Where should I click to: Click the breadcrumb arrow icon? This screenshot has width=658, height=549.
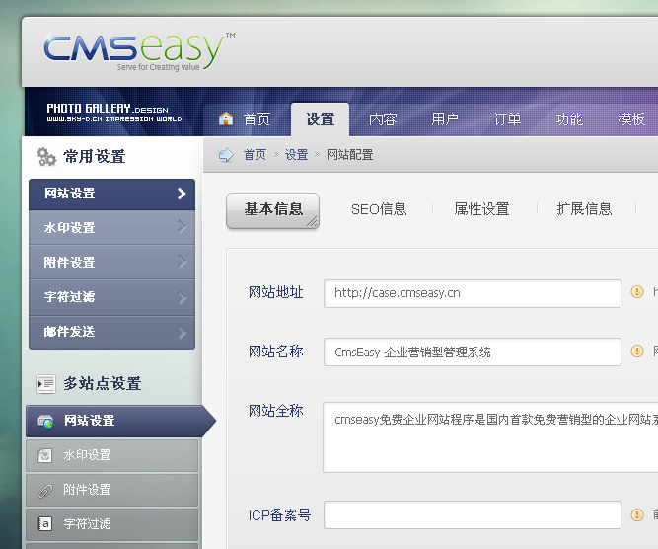pos(226,155)
